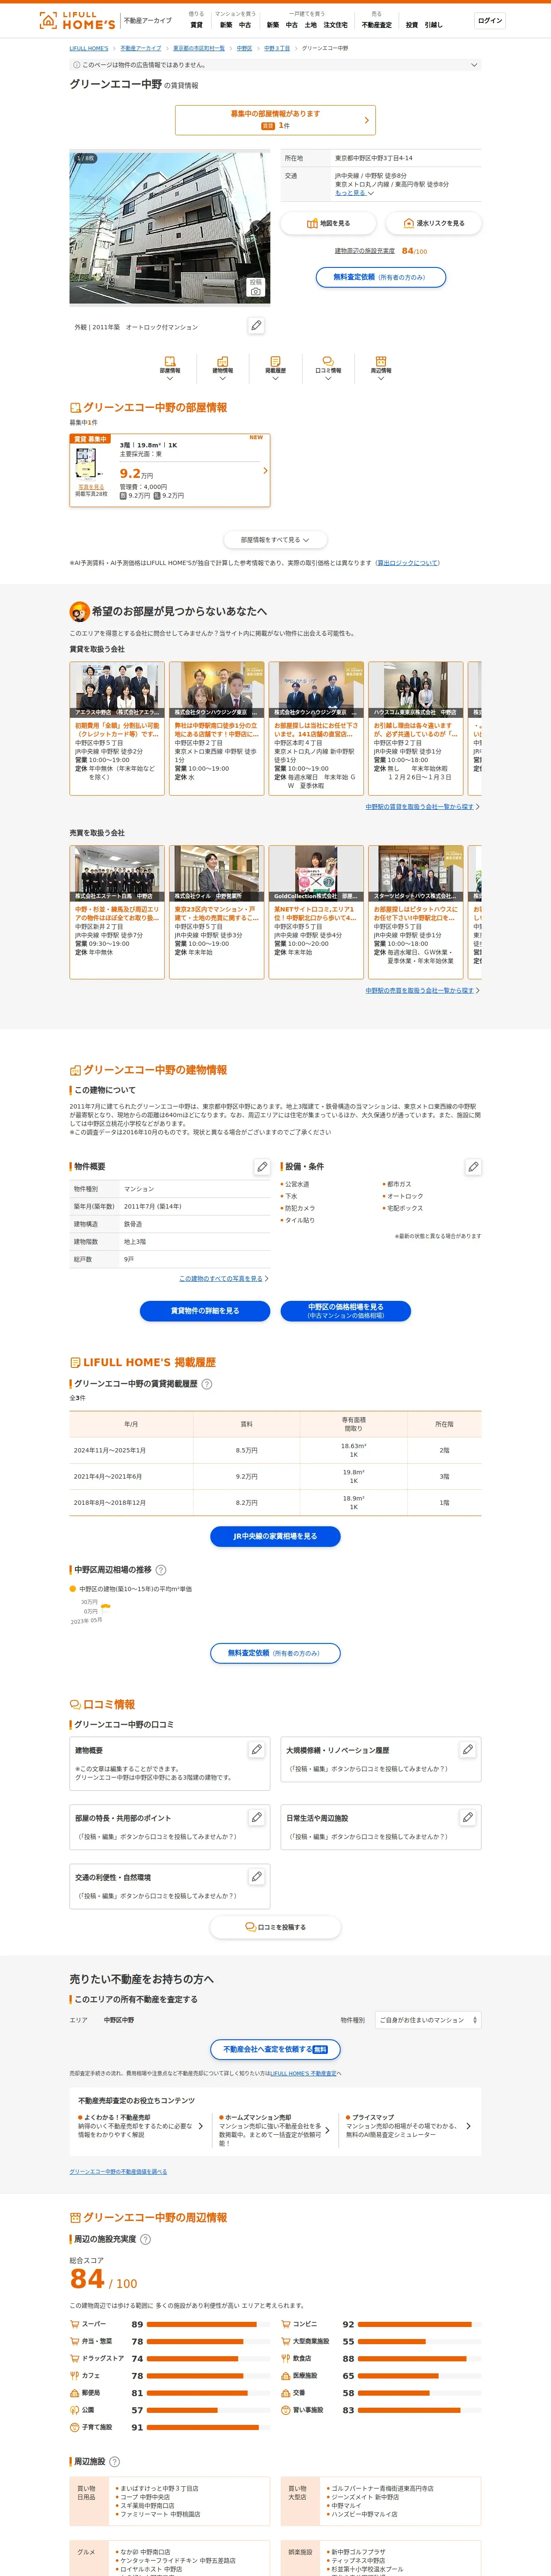
Task: Open the 物件種別 dropdown
Action: pyautogui.click(x=428, y=2020)
